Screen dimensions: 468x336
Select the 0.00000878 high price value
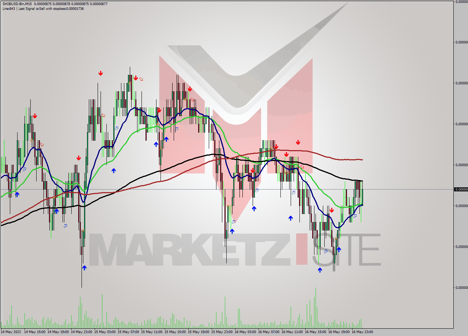pyautogui.click(x=62, y=4)
